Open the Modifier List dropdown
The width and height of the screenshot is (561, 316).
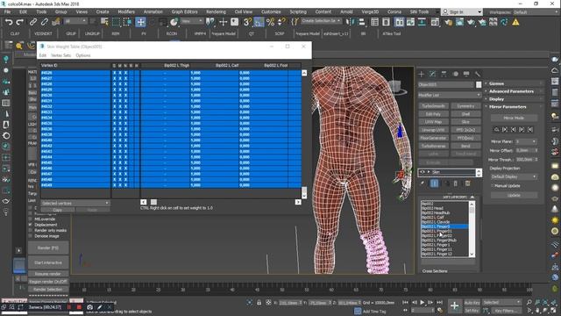(450, 96)
